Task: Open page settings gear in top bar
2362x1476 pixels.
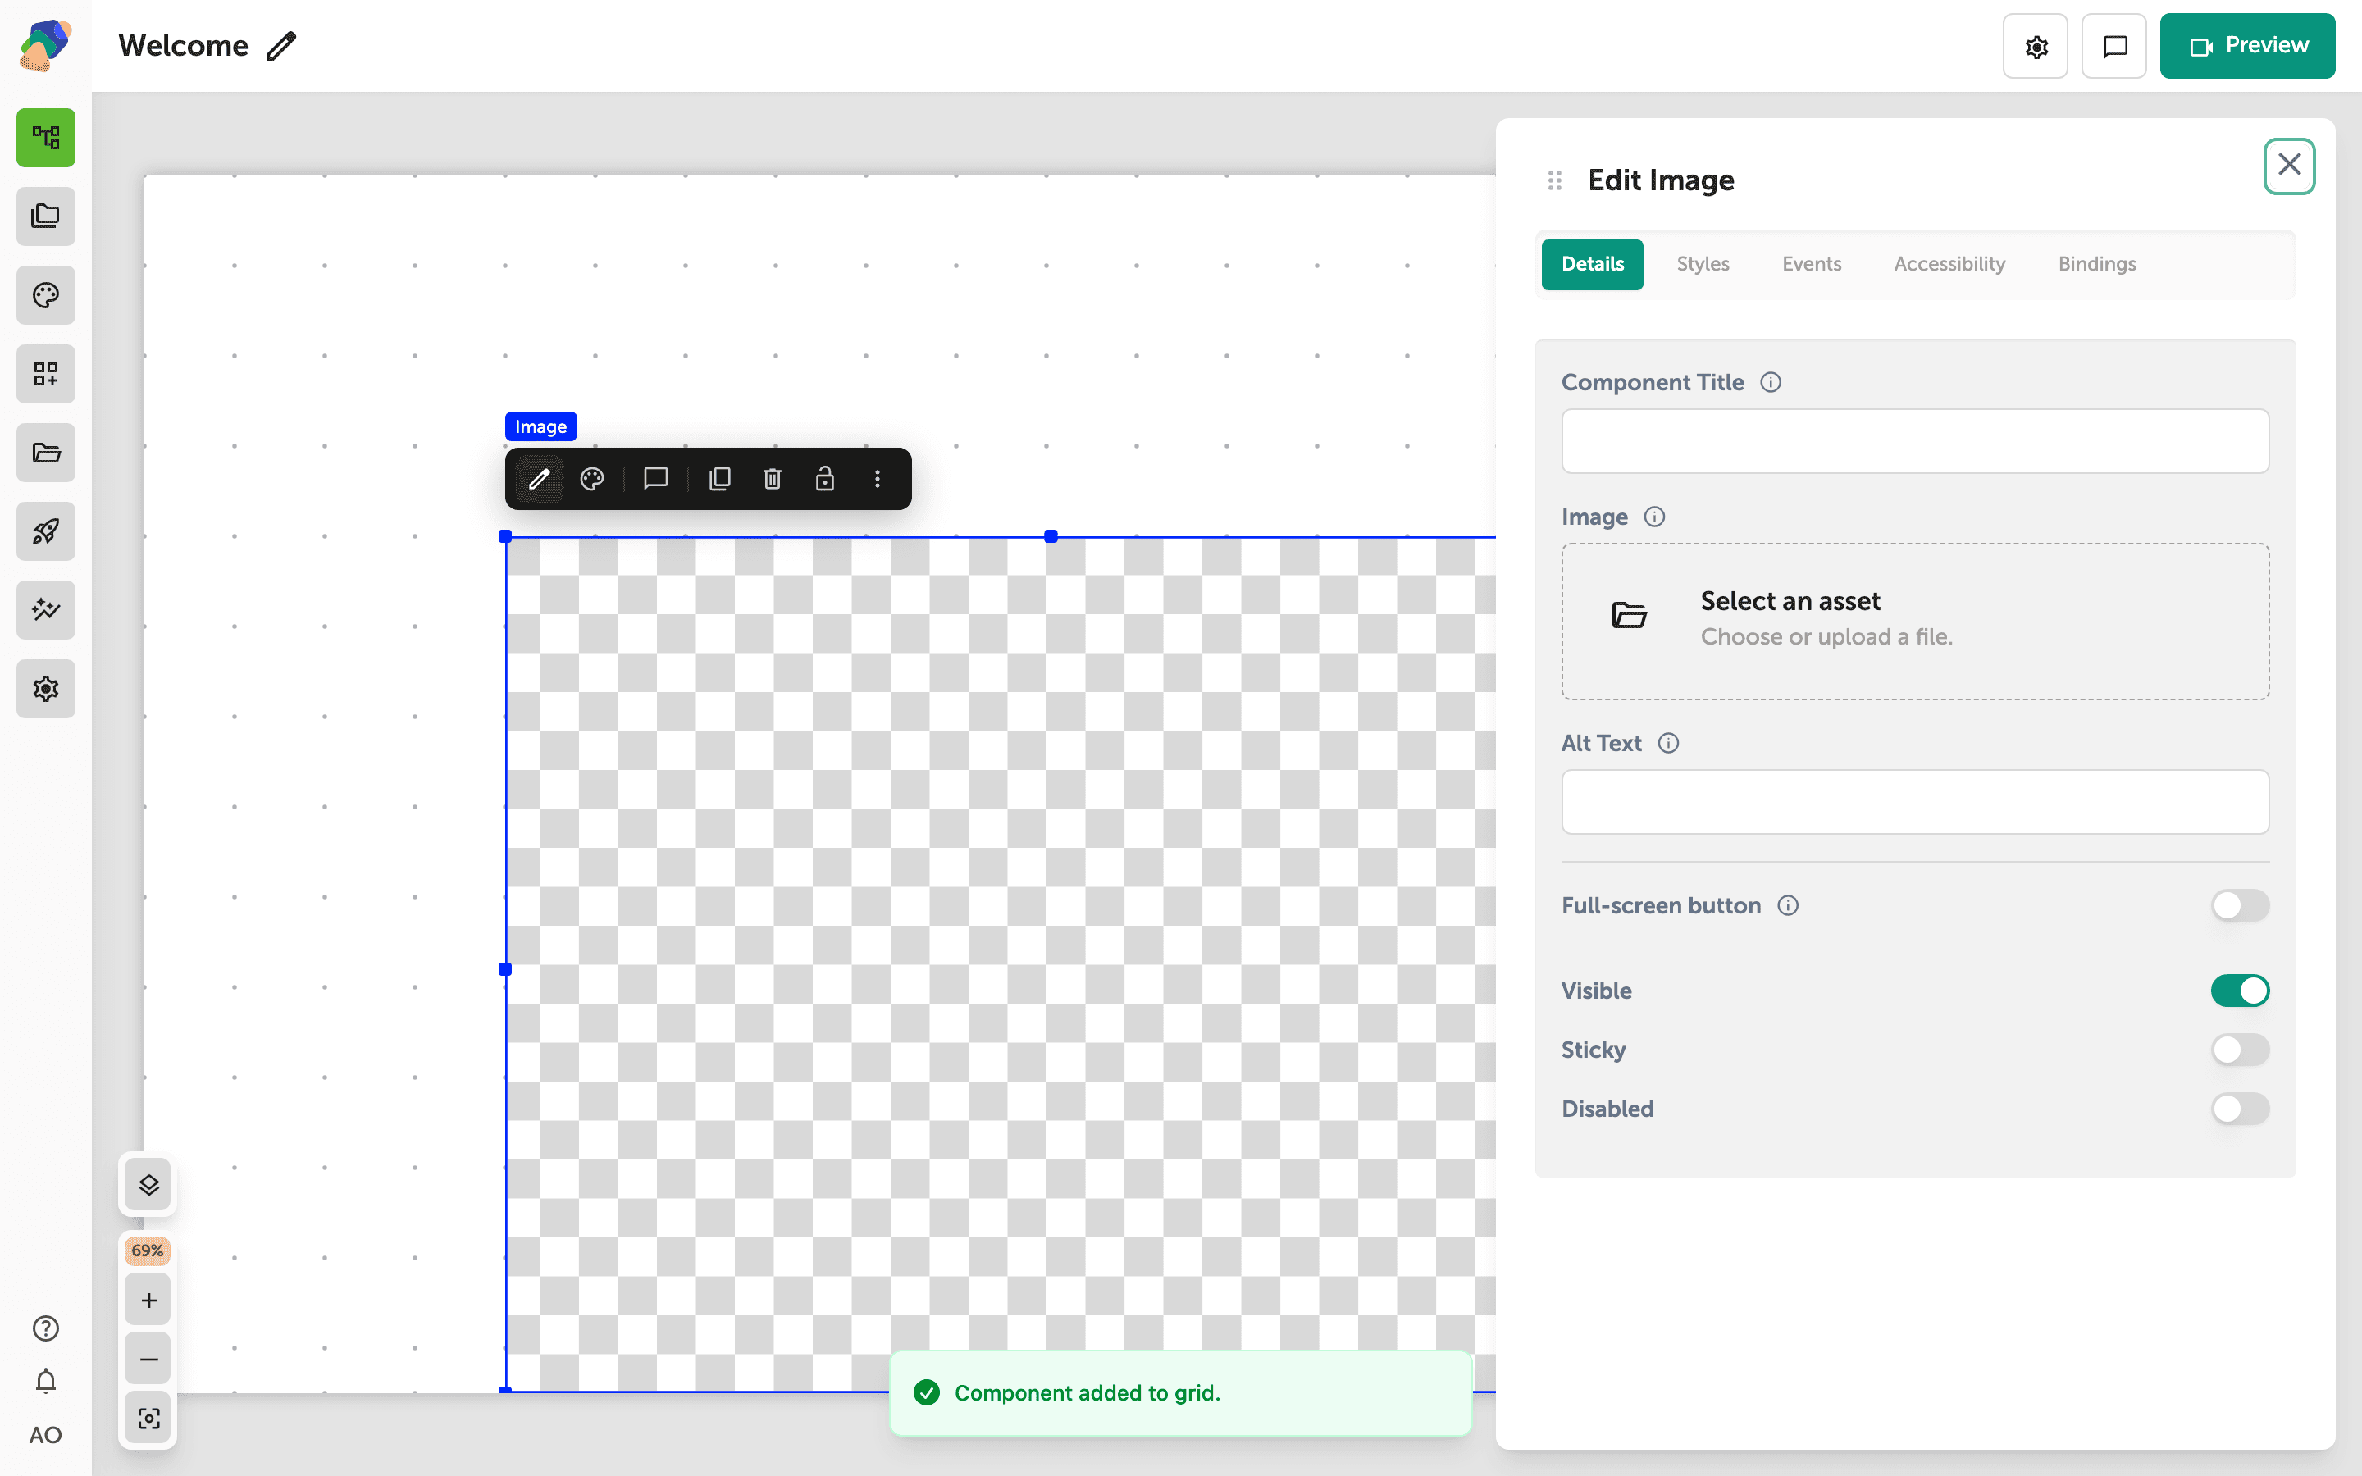Action: click(x=2036, y=46)
